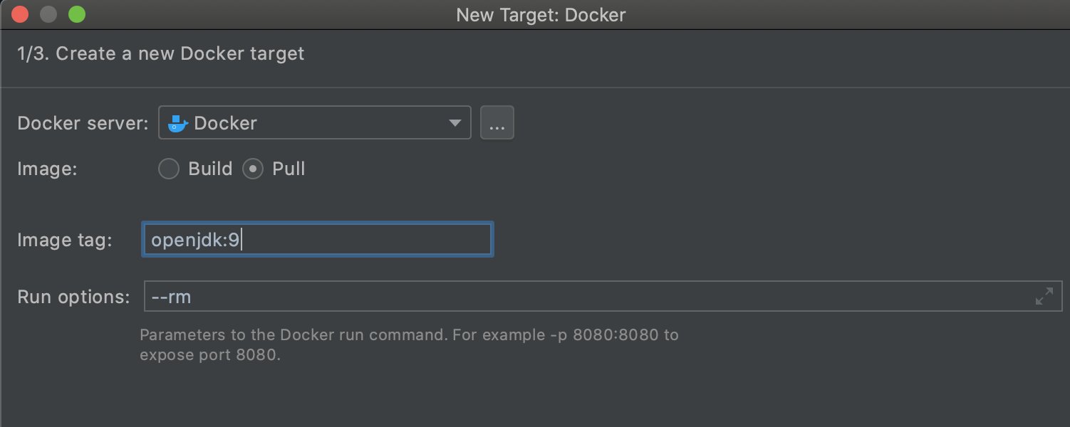Image resolution: width=1070 pixels, height=427 pixels.
Task: Open Docker server settings with the ellipsis button
Action: tap(497, 123)
